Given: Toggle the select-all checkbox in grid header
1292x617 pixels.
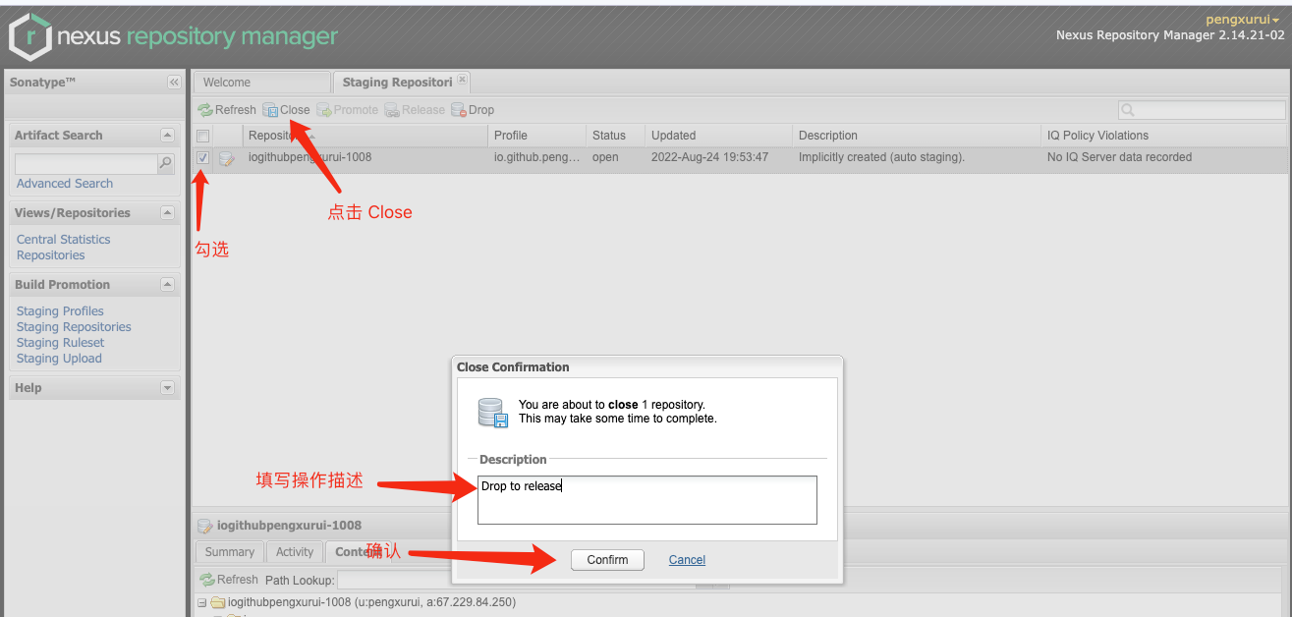Looking at the screenshot, I should coord(203,136).
